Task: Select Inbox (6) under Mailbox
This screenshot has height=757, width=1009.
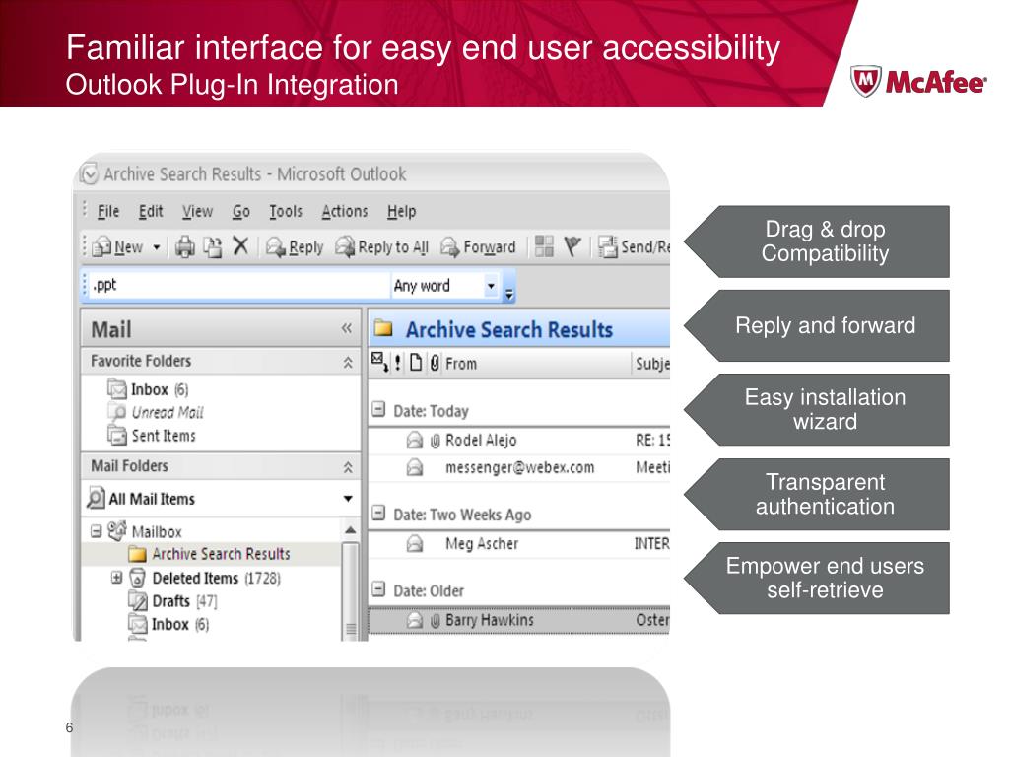Action: 168,624
